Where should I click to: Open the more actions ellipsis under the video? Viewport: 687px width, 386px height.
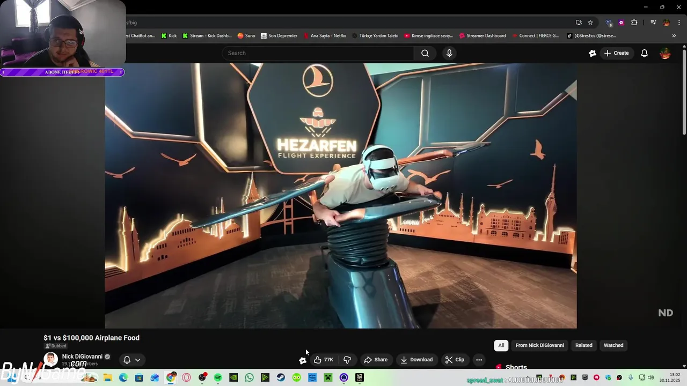tap(479, 360)
